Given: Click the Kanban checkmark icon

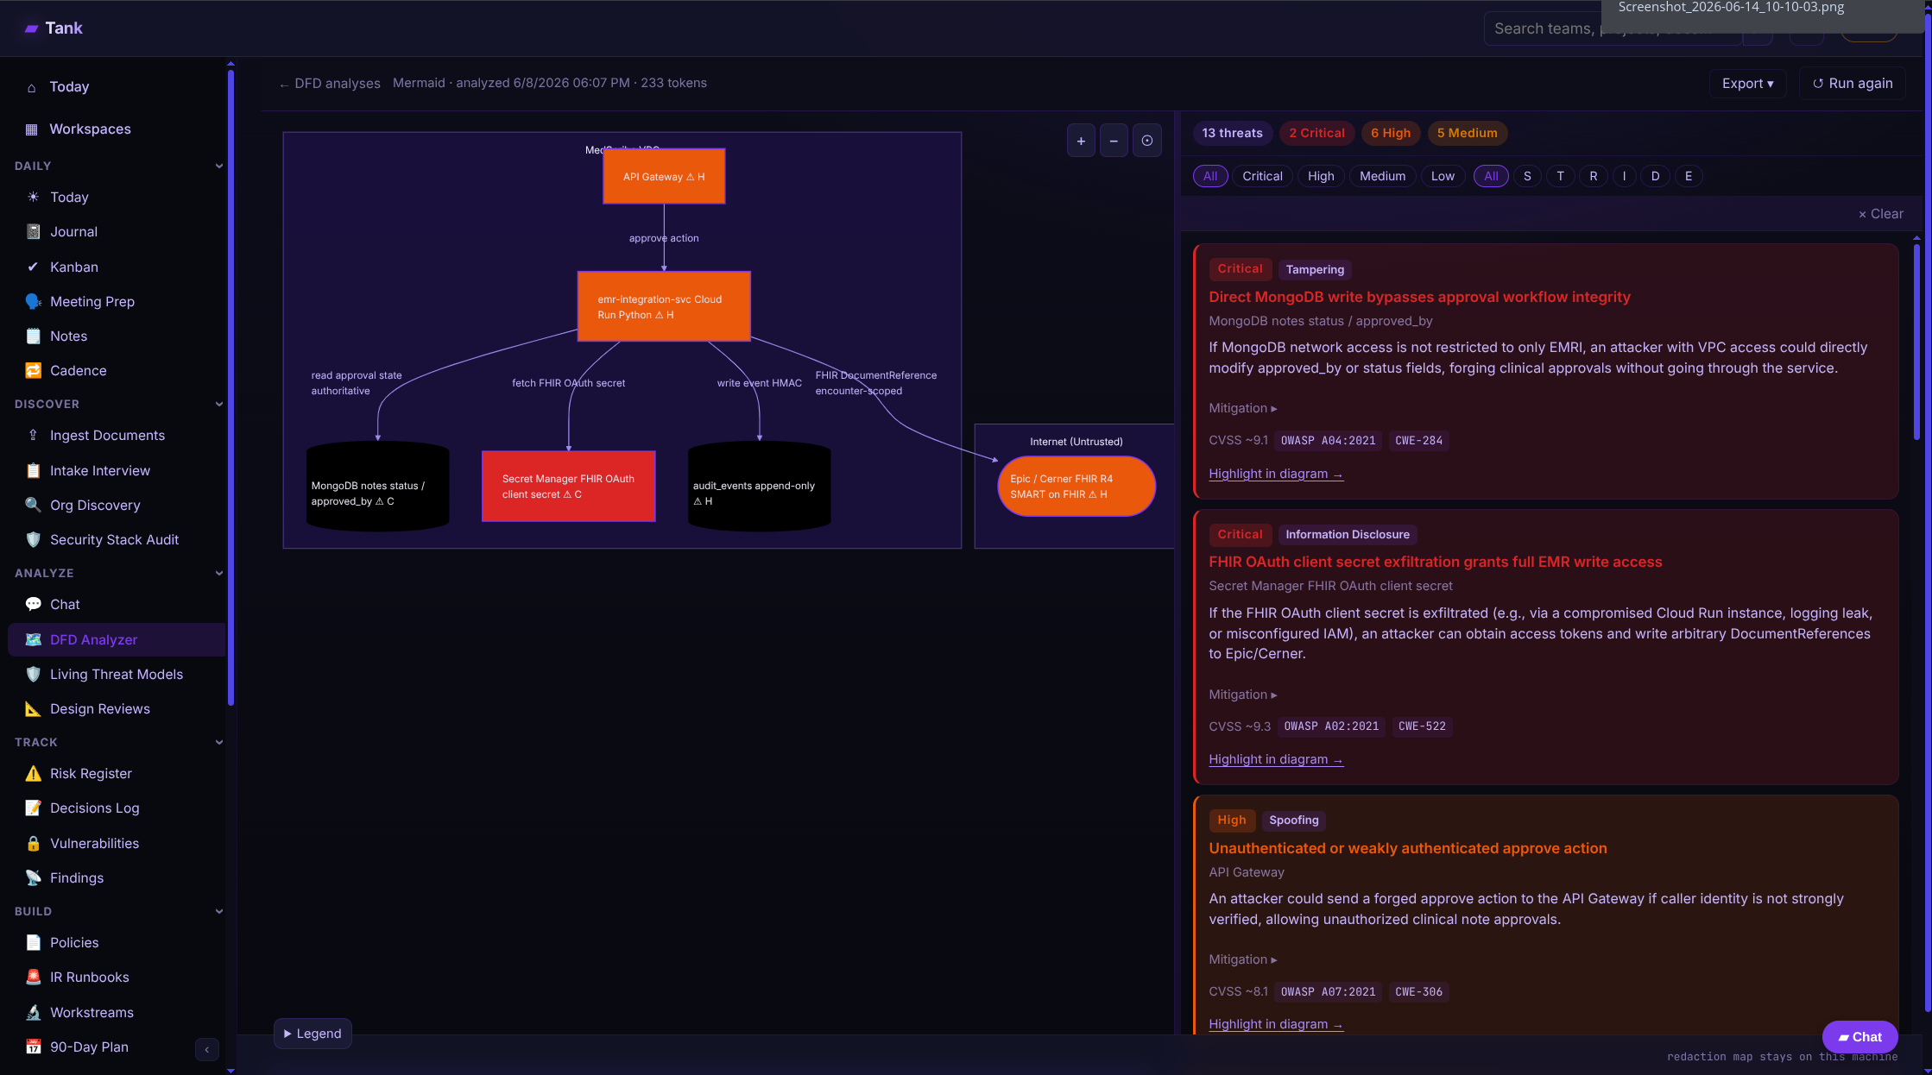Looking at the screenshot, I should (33, 267).
